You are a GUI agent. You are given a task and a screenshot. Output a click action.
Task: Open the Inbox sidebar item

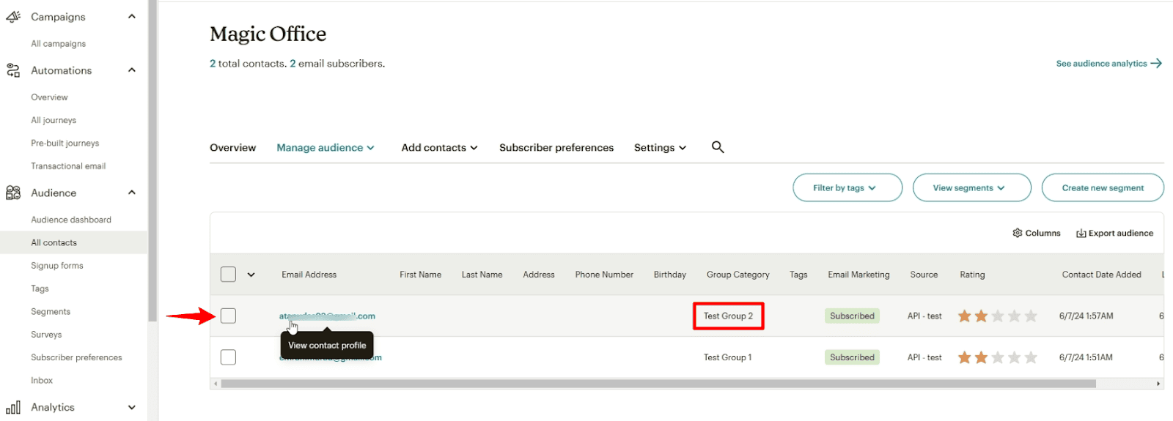[x=42, y=381]
